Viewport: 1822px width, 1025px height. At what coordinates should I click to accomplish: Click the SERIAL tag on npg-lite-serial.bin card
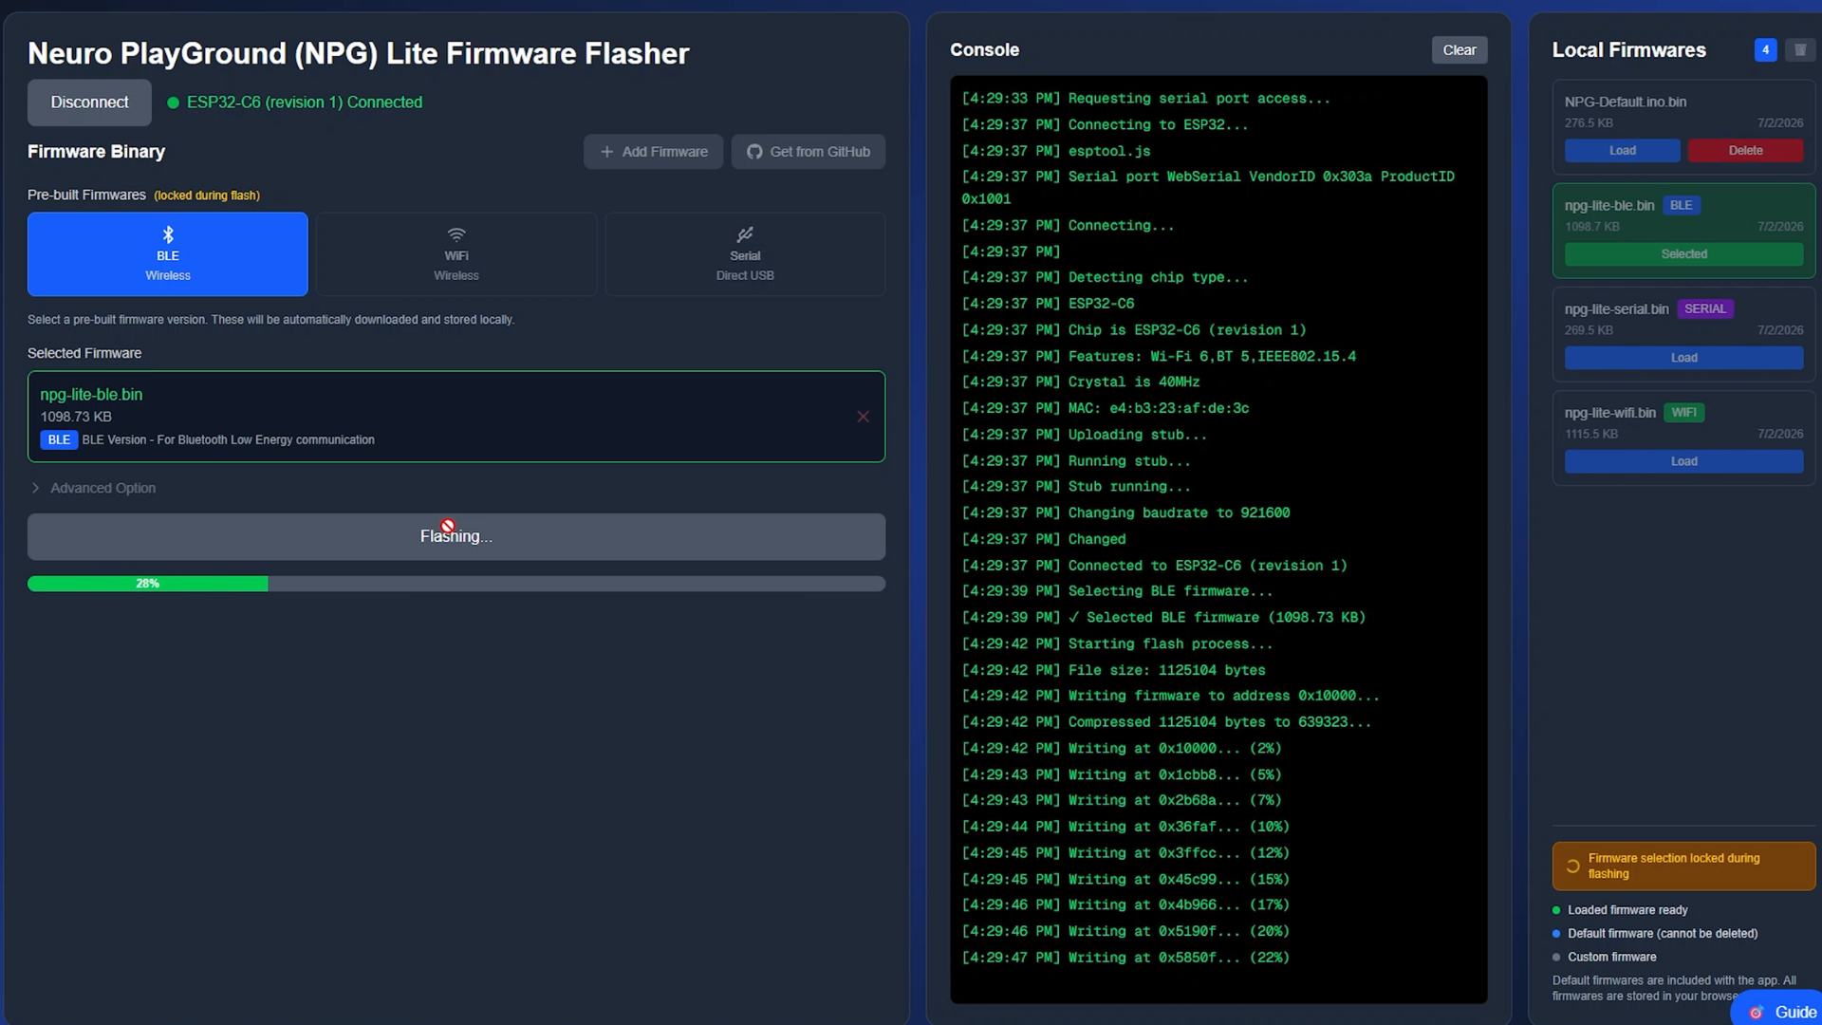tap(1705, 309)
